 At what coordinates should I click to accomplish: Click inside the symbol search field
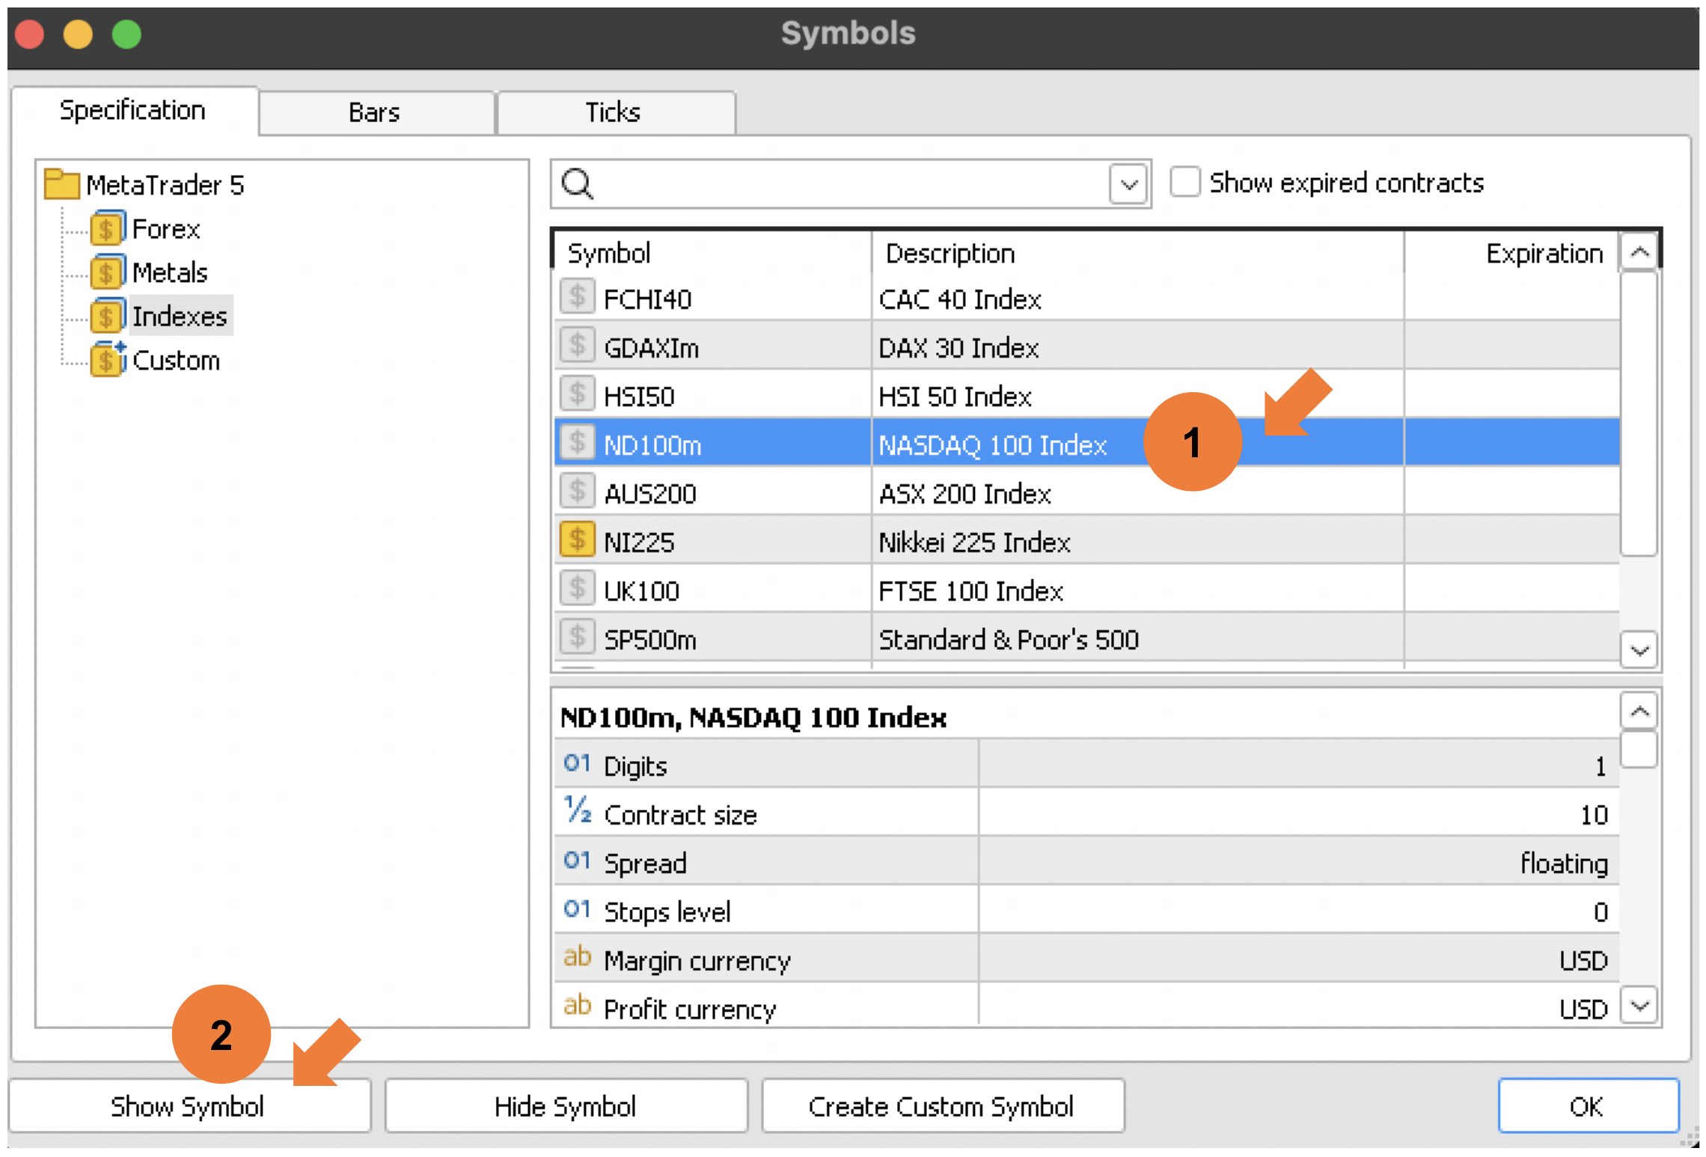point(852,184)
